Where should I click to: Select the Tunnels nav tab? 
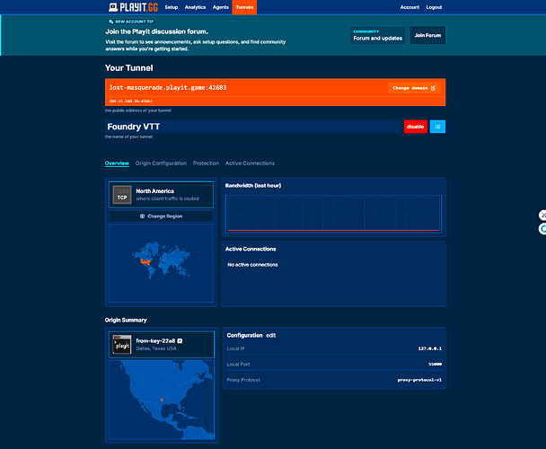(x=244, y=7)
